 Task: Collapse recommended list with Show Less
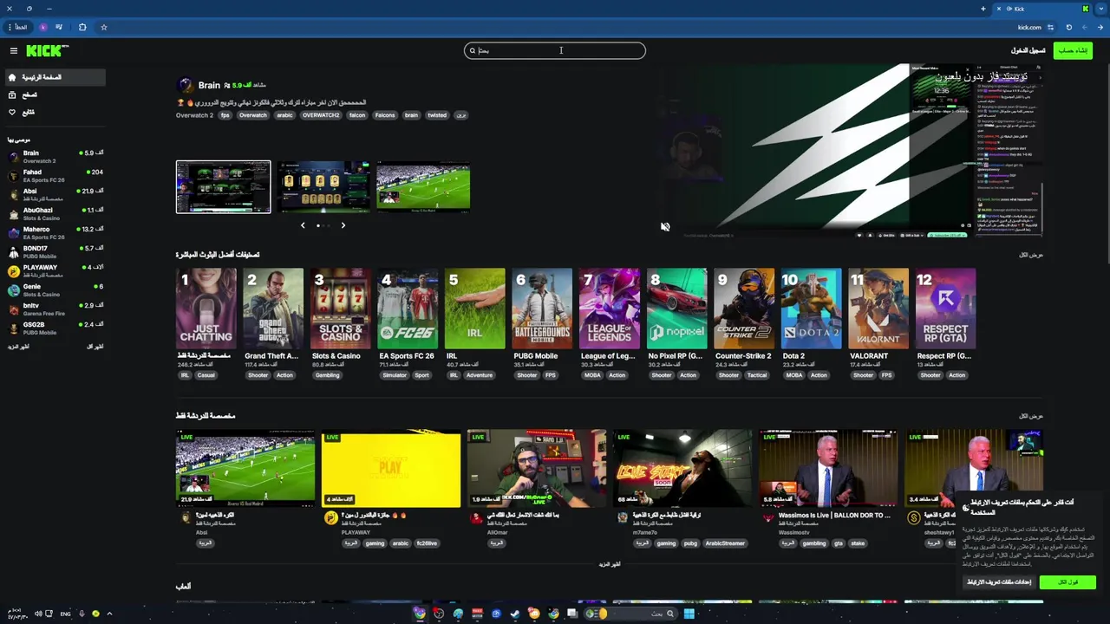[95, 347]
